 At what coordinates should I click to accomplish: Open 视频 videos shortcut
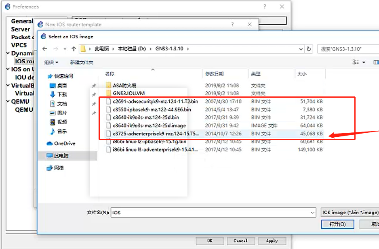pos(58,122)
